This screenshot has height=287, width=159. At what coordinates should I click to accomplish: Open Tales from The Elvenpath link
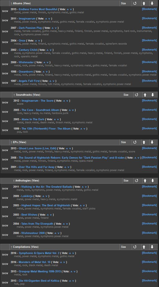pyautogui.click(x=37, y=224)
